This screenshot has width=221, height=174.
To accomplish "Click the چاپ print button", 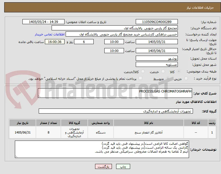I will [123, 167].
